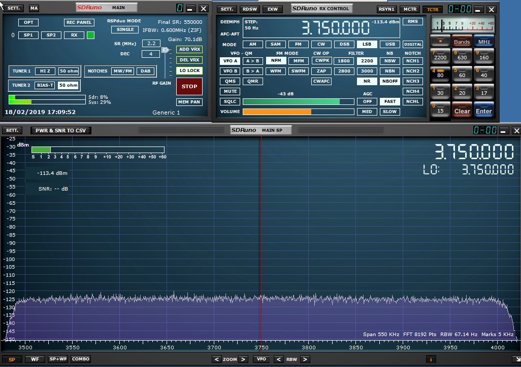521x367 pixels.
Task: Select USB mode
Action: point(390,44)
